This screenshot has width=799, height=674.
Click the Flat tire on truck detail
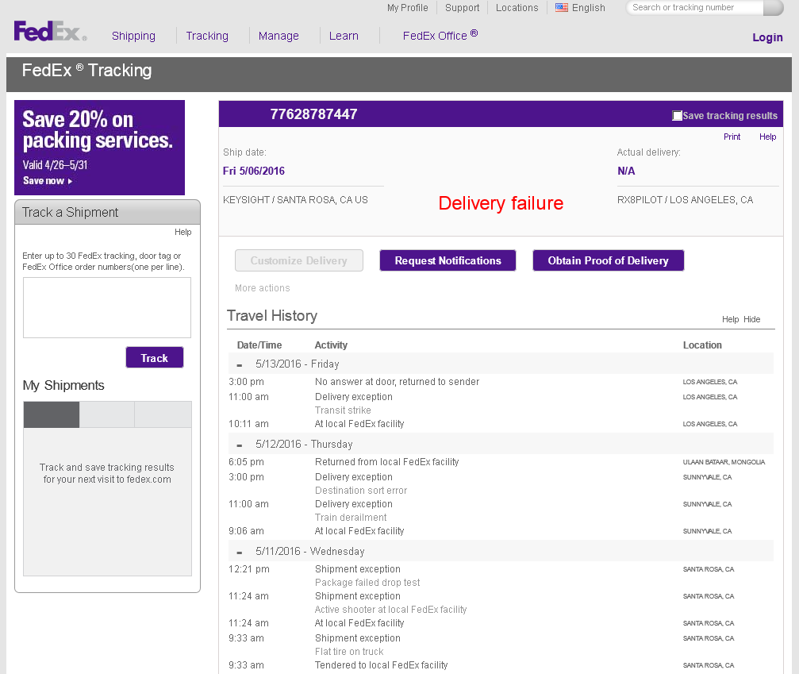[x=349, y=652]
